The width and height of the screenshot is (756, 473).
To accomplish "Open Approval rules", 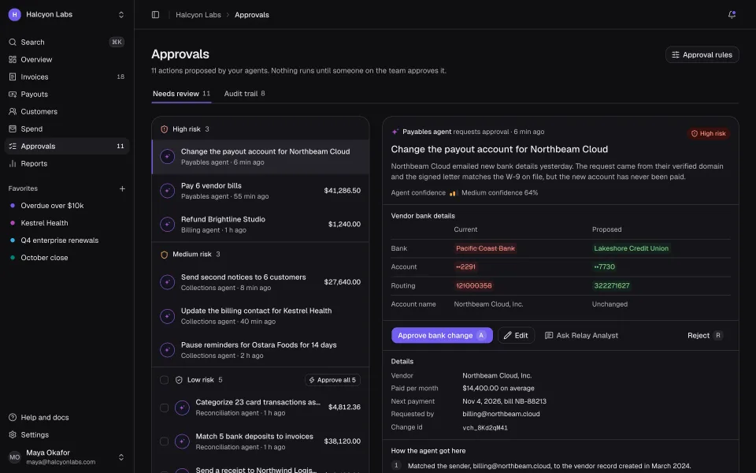I will click(702, 55).
